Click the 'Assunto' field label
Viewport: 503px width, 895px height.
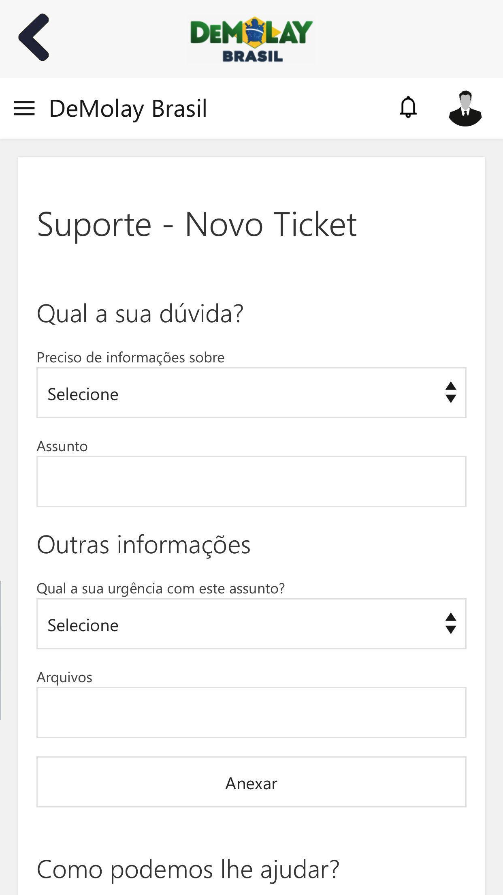62,446
